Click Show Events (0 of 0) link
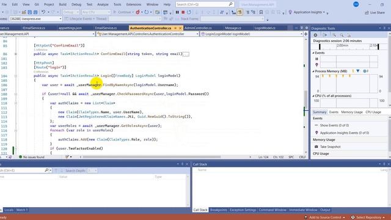 (334, 125)
